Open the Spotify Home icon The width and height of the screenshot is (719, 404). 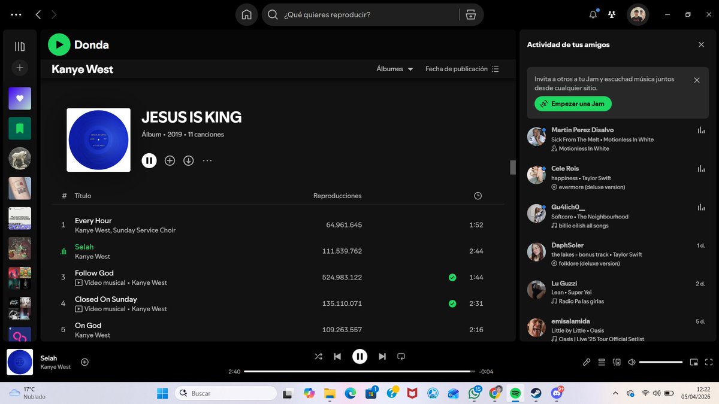click(246, 15)
